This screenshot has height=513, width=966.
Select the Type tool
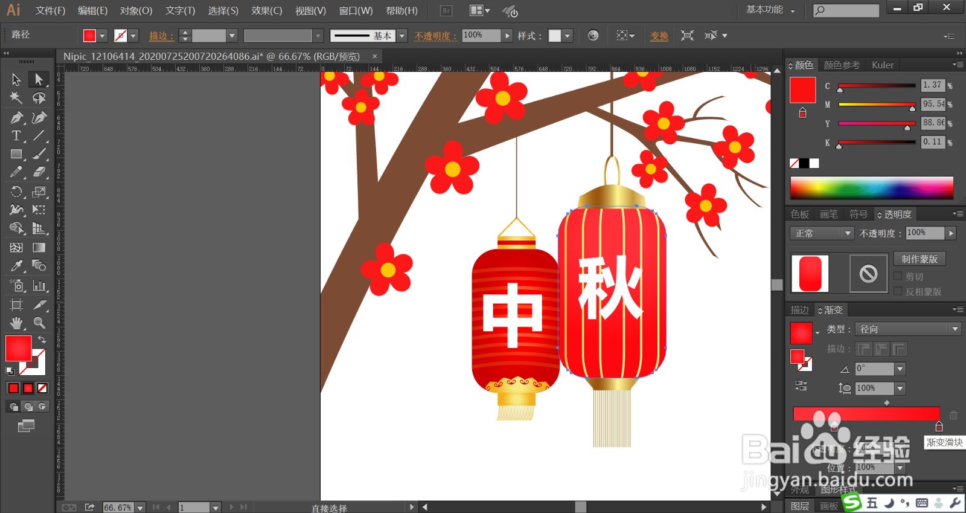tap(16, 135)
